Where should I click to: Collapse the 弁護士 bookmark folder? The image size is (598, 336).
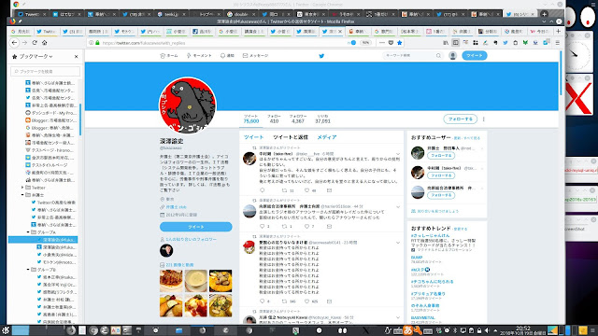tap(22, 195)
